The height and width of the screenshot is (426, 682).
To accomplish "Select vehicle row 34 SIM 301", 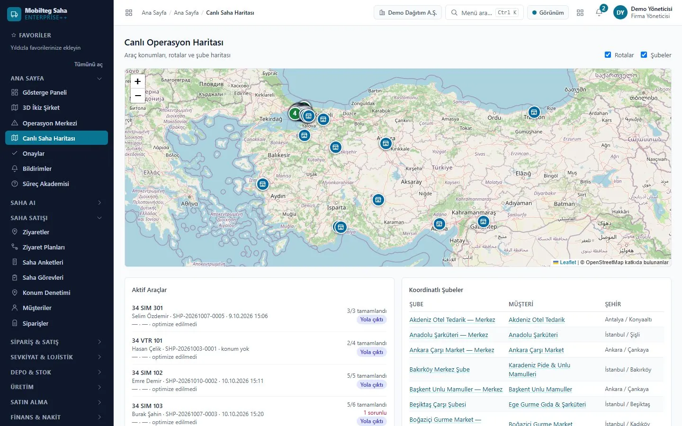I will click(259, 316).
